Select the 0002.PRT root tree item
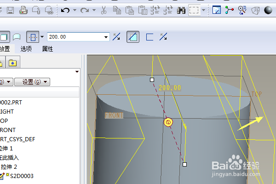Image resolution: width=276 pixels, height=184 pixels. pos(11,102)
